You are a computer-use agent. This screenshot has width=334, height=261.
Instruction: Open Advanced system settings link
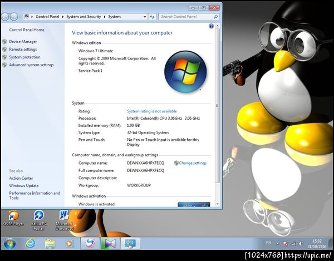pyautogui.click(x=31, y=65)
